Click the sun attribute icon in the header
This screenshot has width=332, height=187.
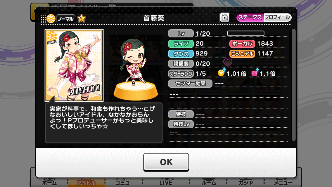coord(51,19)
